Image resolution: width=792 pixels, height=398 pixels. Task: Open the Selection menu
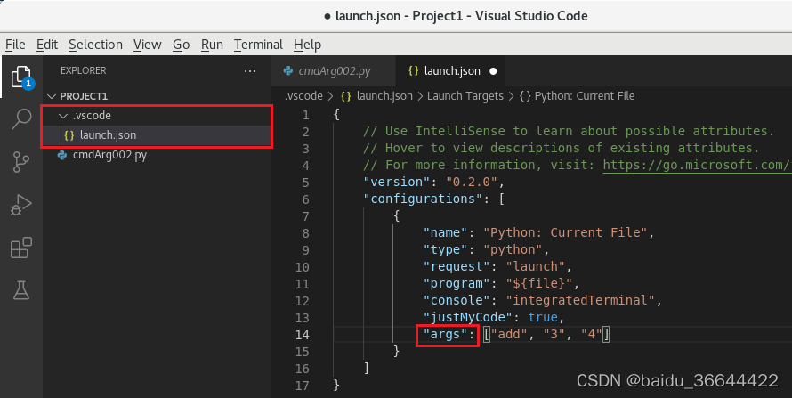click(x=95, y=45)
